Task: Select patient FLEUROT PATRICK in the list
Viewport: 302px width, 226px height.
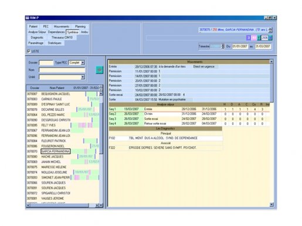Action: tap(53, 141)
